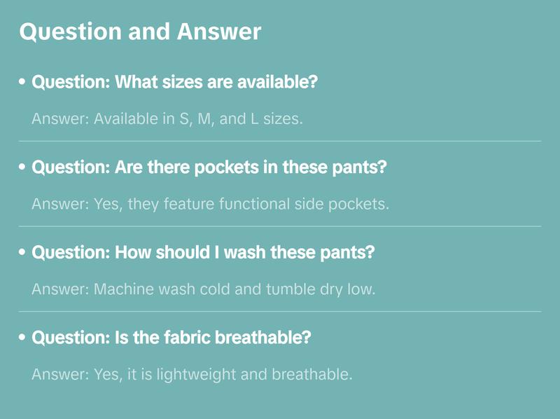Click the bullet beside the pockets question
This screenshot has height=419, width=560.
tap(22, 167)
